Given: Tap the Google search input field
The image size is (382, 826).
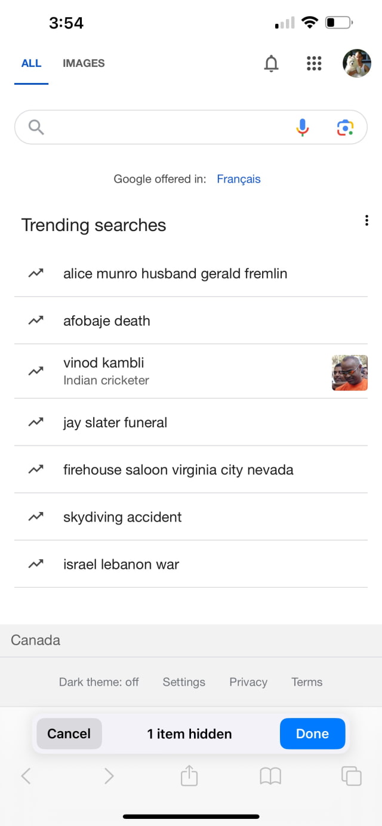Looking at the screenshot, I should (x=167, y=127).
